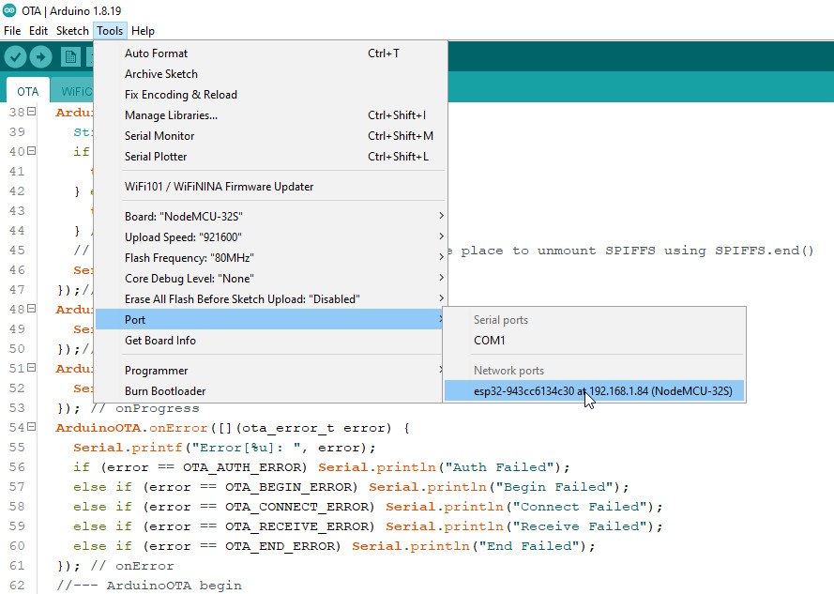Viewport: 834px width, 594px height.
Task: Expand the Core Debug Level: "None" submenu
Action: (x=270, y=279)
